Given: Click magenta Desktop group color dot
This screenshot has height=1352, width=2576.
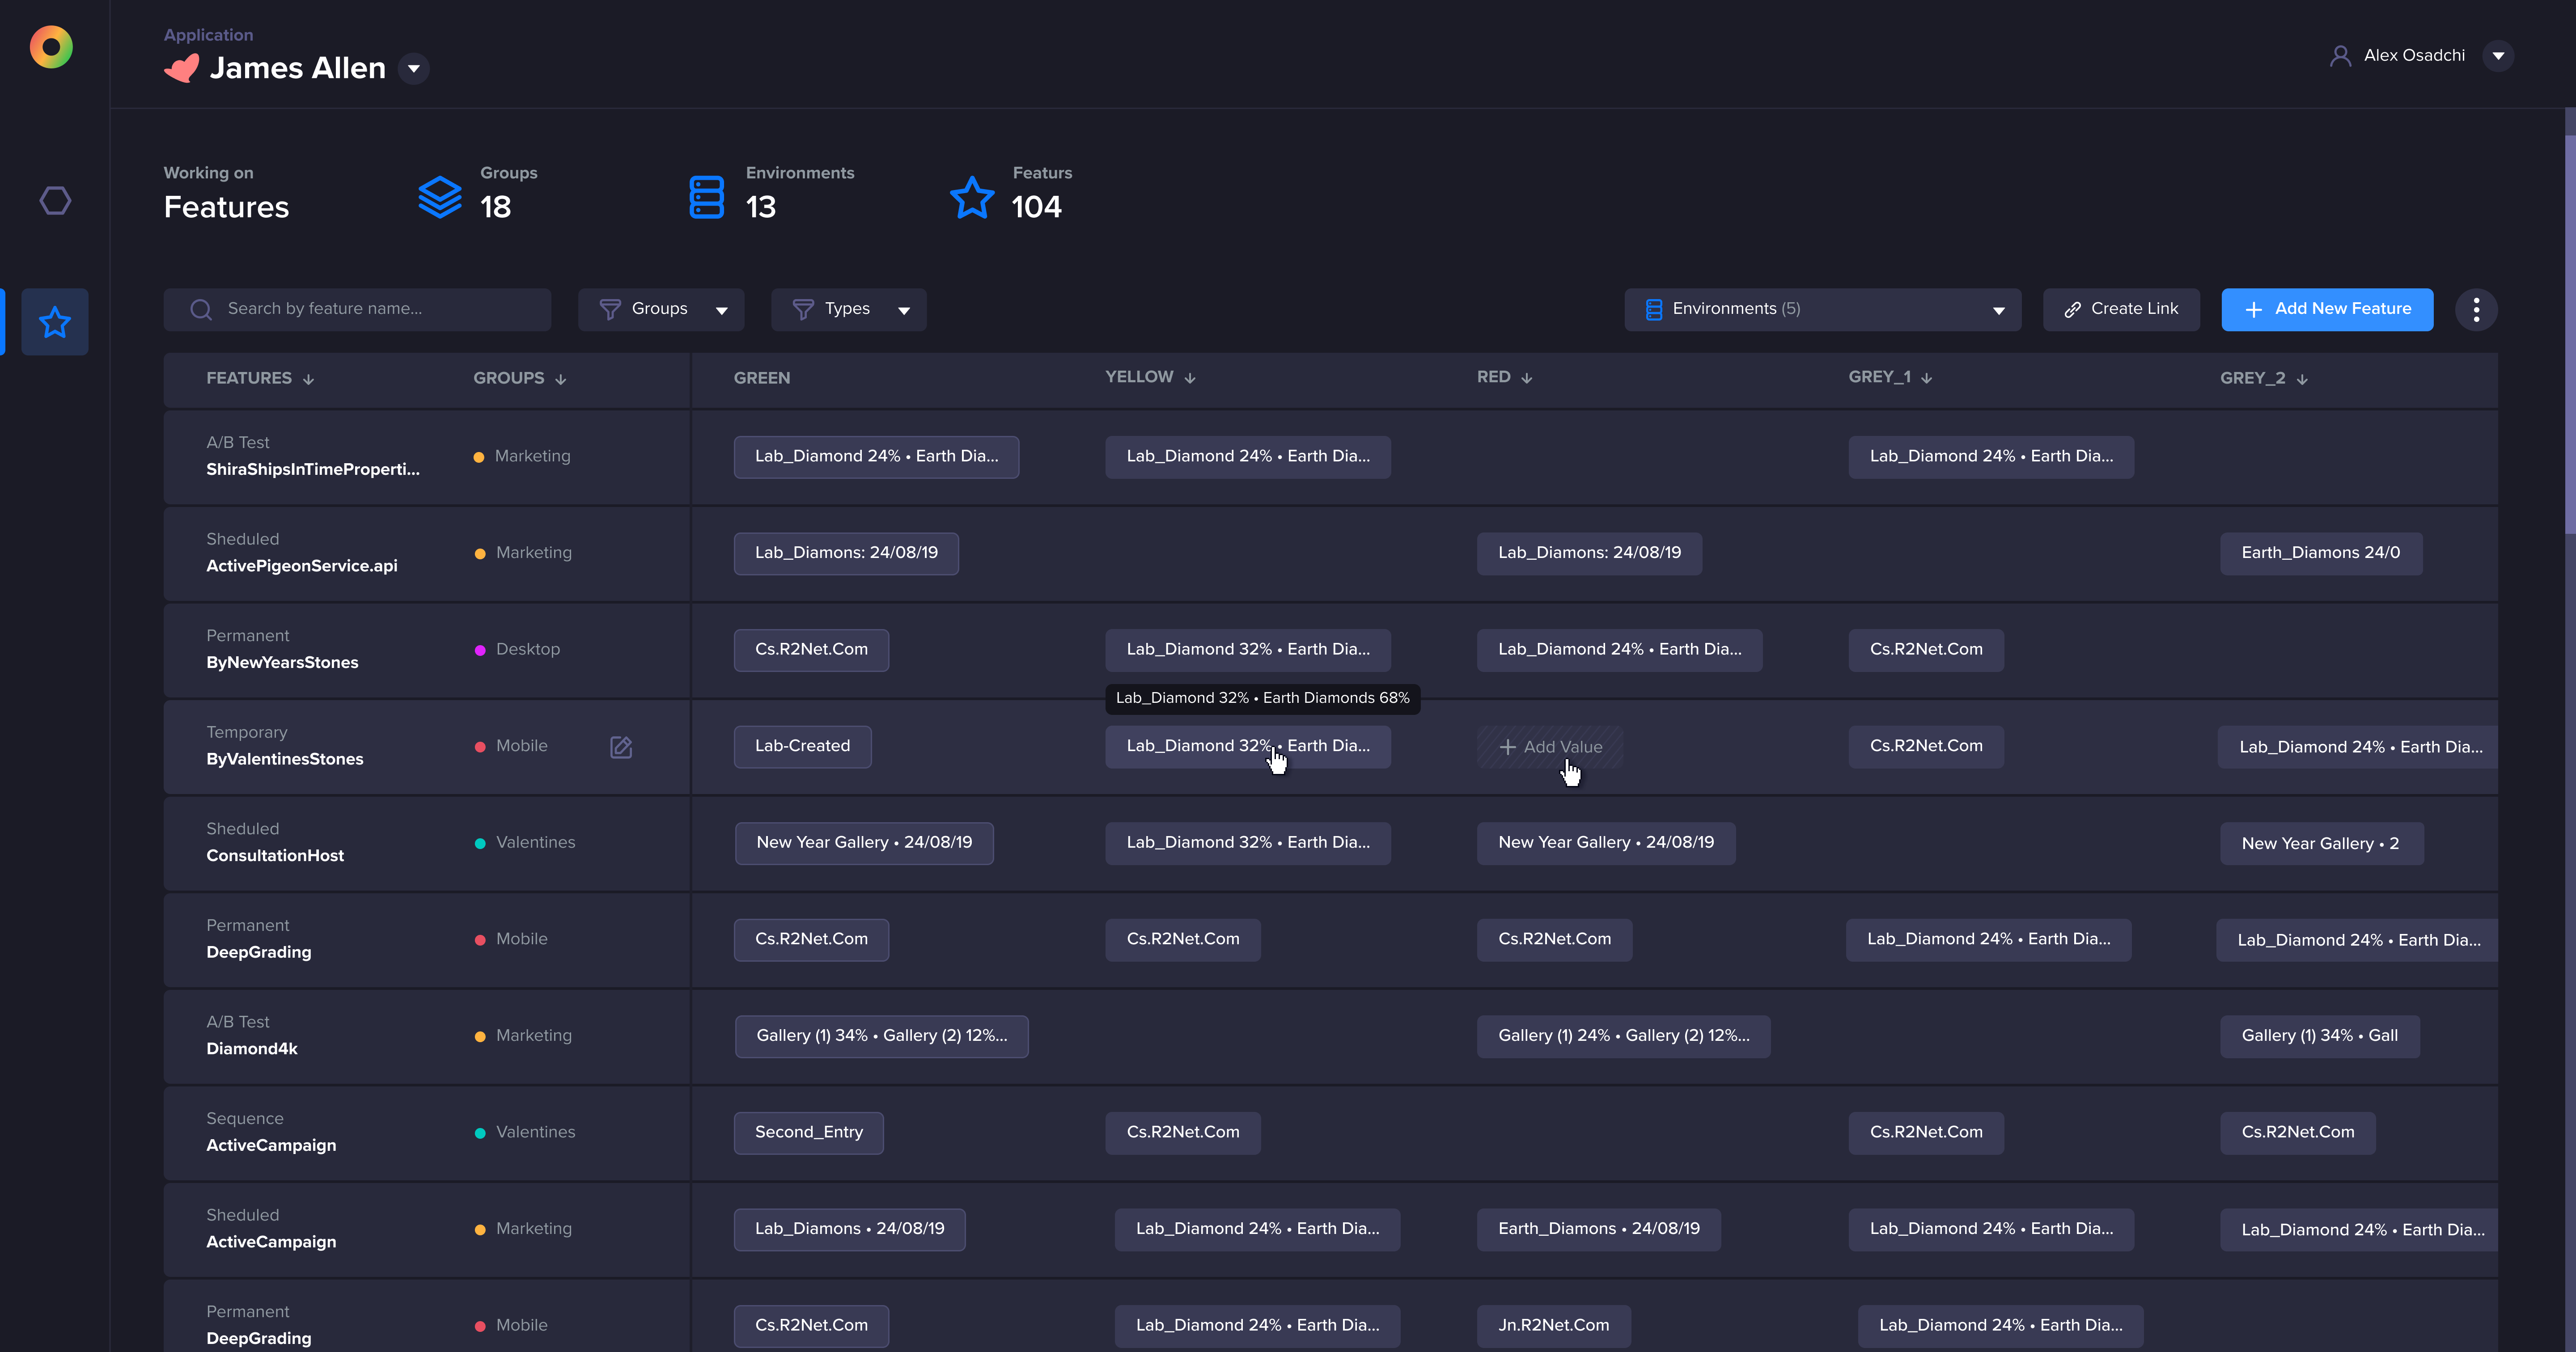Looking at the screenshot, I should [x=480, y=650].
